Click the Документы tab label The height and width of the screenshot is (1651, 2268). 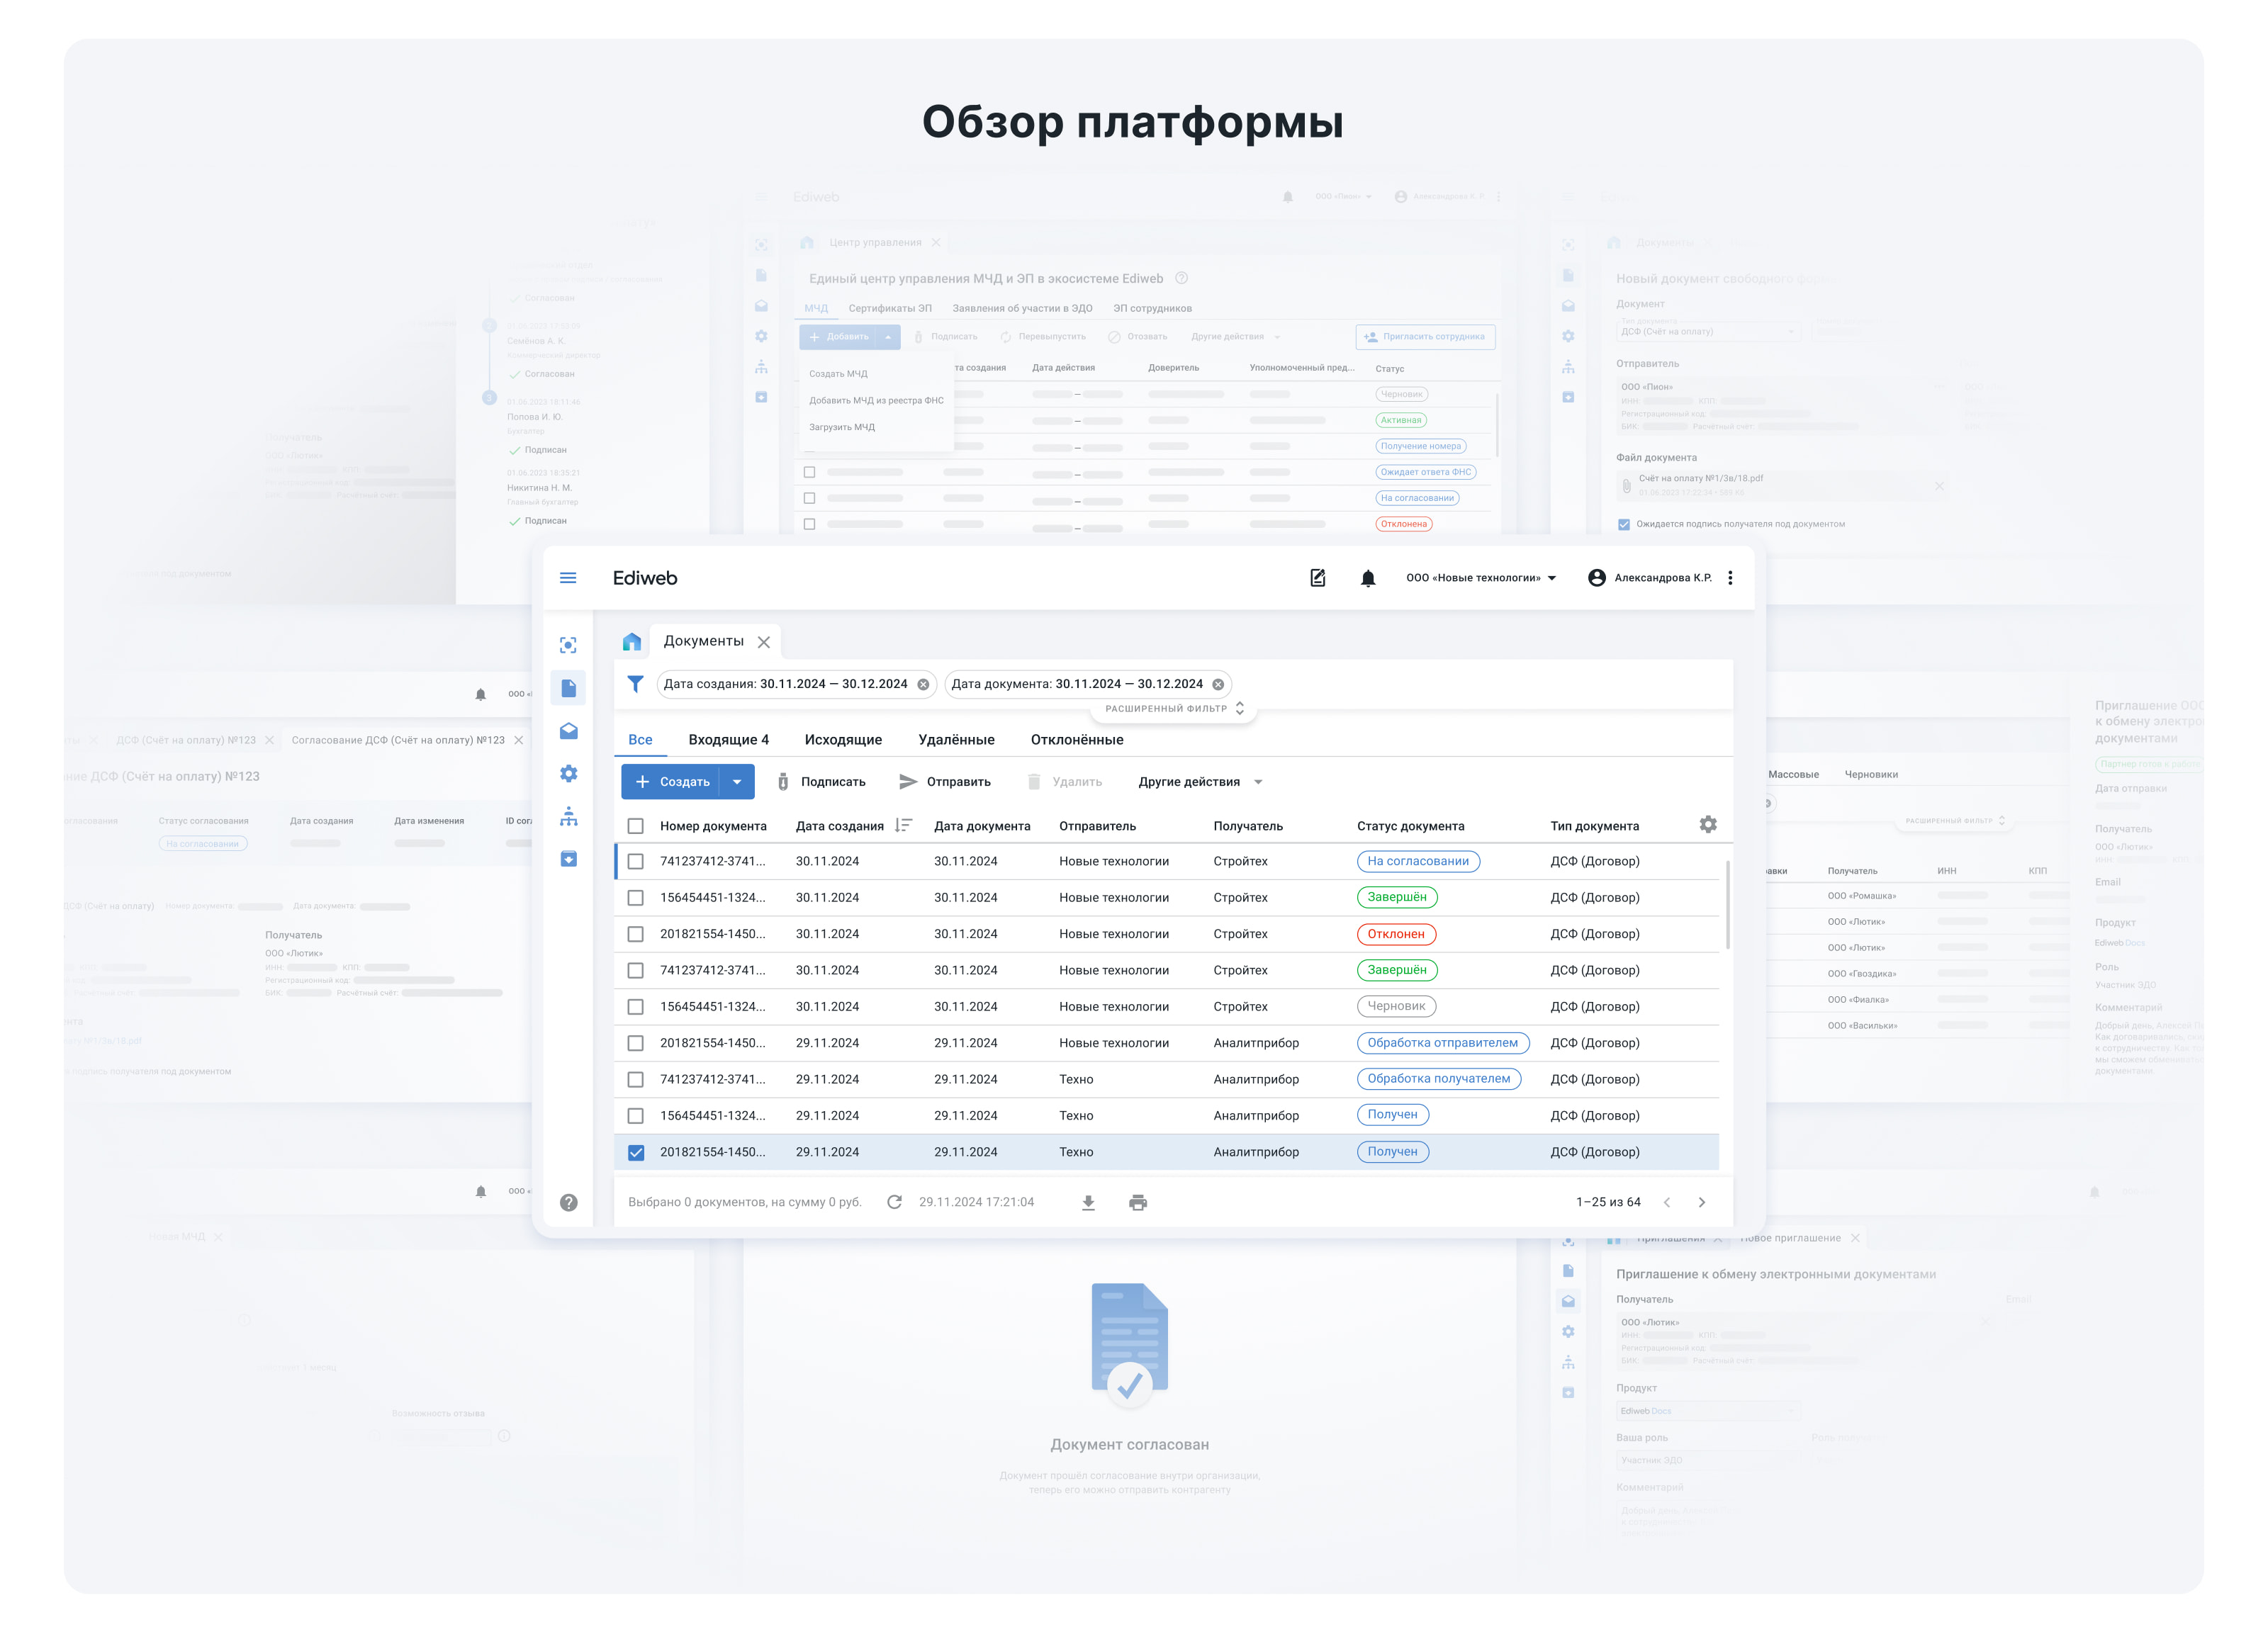703,641
